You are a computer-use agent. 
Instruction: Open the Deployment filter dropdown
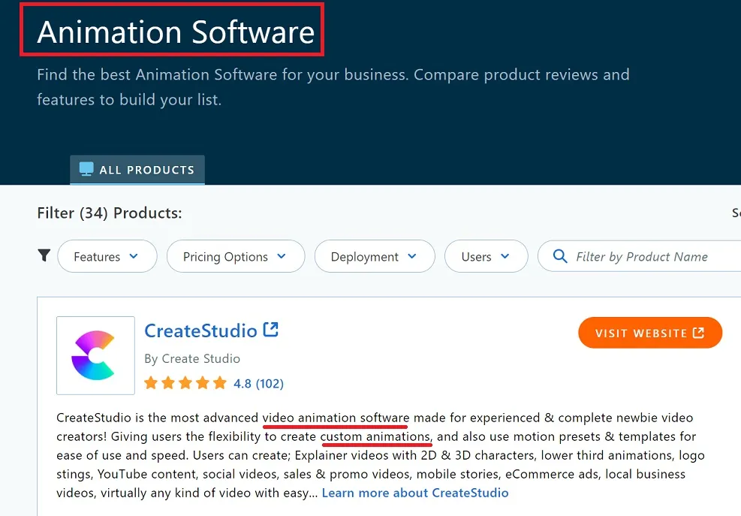coord(375,256)
